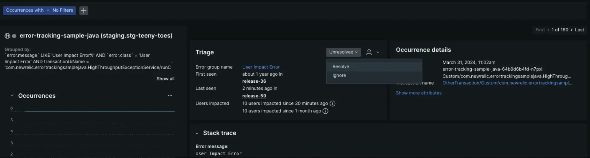Click the Occurrences with No Filters pill
The width and height of the screenshot is (590, 158).
click(x=39, y=10)
